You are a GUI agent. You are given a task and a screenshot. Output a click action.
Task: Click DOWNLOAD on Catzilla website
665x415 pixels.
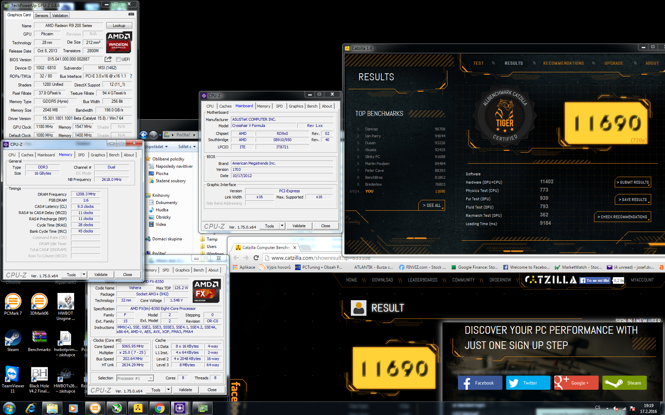(x=382, y=280)
